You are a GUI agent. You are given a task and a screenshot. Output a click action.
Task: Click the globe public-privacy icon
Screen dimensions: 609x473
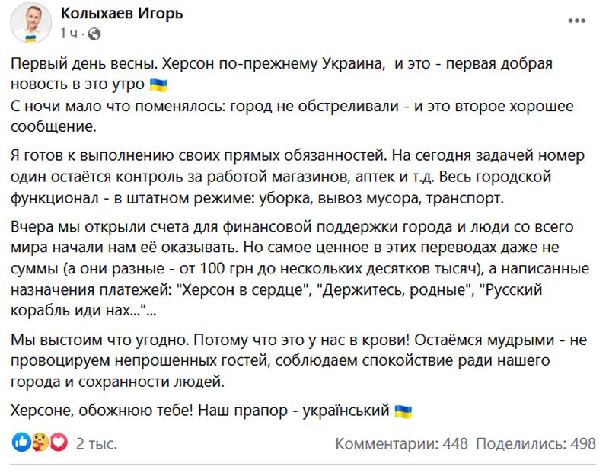94,34
